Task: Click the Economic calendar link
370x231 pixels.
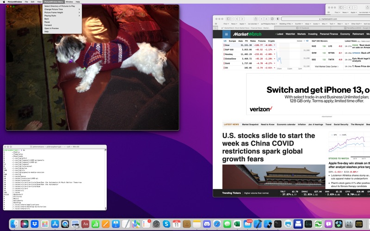Action: [286, 124]
